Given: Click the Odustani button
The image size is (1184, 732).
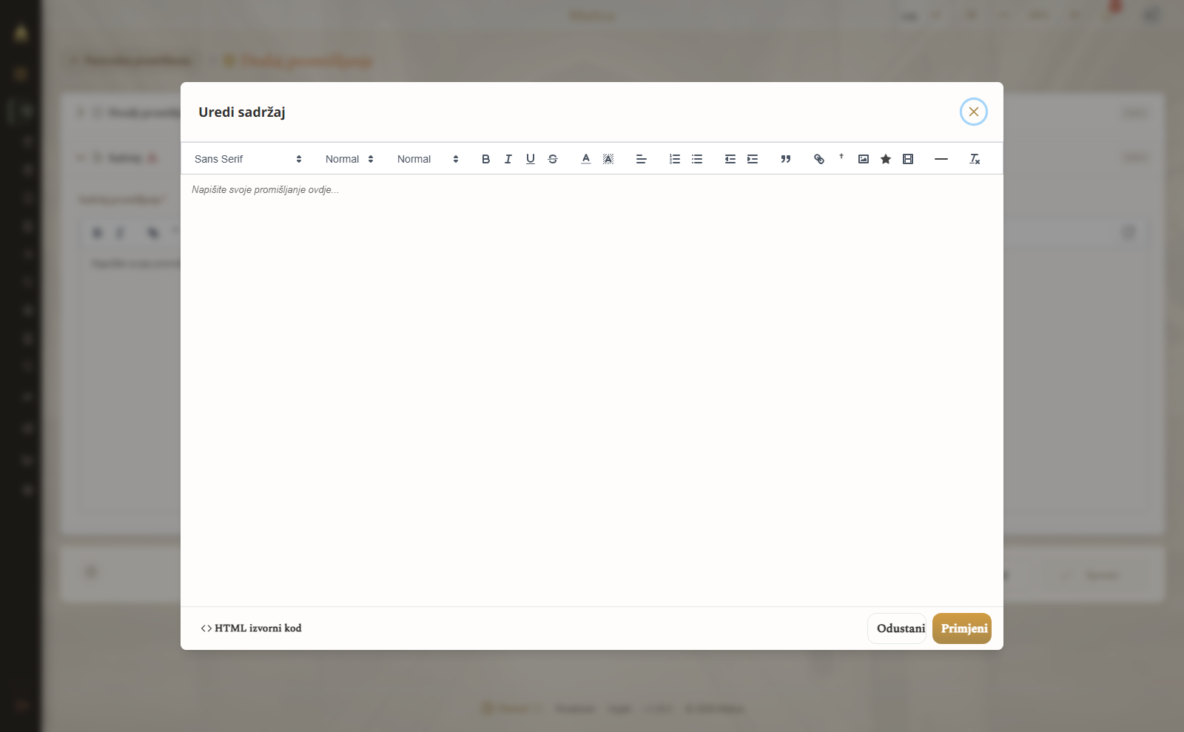Looking at the screenshot, I should click(897, 628).
